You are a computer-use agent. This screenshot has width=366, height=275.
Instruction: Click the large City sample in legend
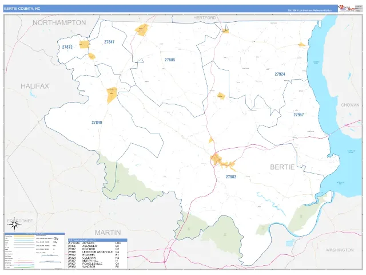[x=56, y=238]
